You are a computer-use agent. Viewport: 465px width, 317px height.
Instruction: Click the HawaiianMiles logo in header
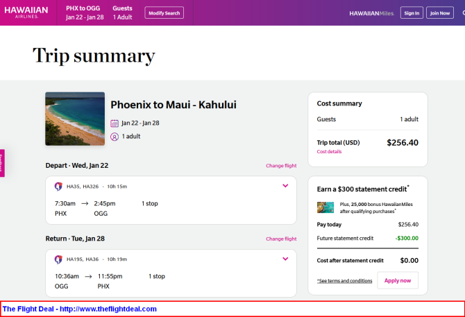pos(371,13)
